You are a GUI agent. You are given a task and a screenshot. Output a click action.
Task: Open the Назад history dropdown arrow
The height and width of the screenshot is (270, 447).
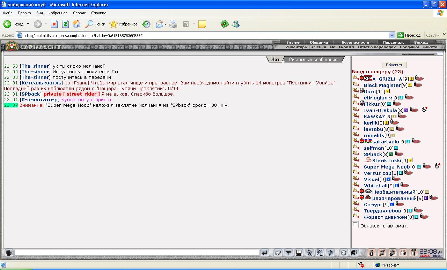(28, 24)
